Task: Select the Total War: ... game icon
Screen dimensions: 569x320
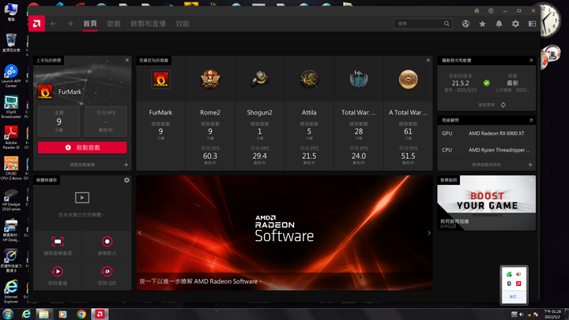Action: tap(359, 80)
